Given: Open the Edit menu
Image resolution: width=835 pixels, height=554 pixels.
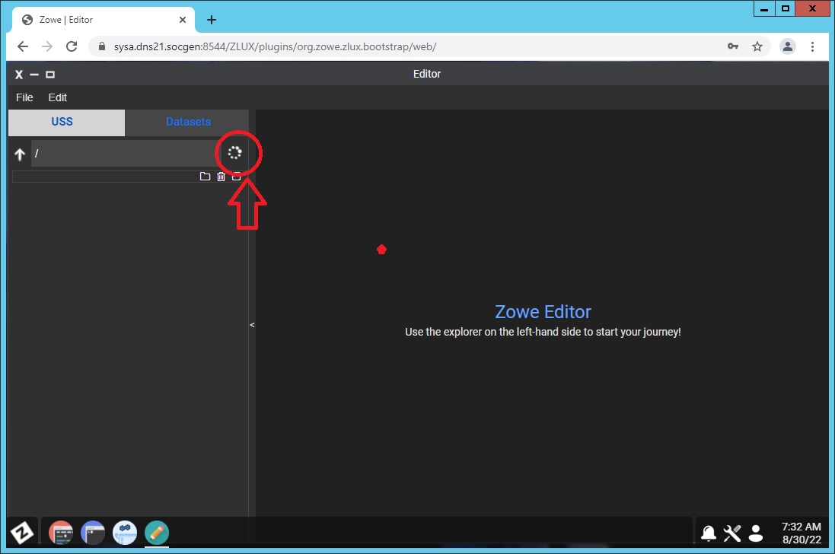Looking at the screenshot, I should [x=57, y=97].
